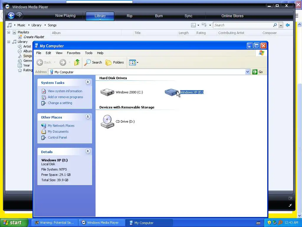Switch to the Sync tab in Media Player

point(188,16)
